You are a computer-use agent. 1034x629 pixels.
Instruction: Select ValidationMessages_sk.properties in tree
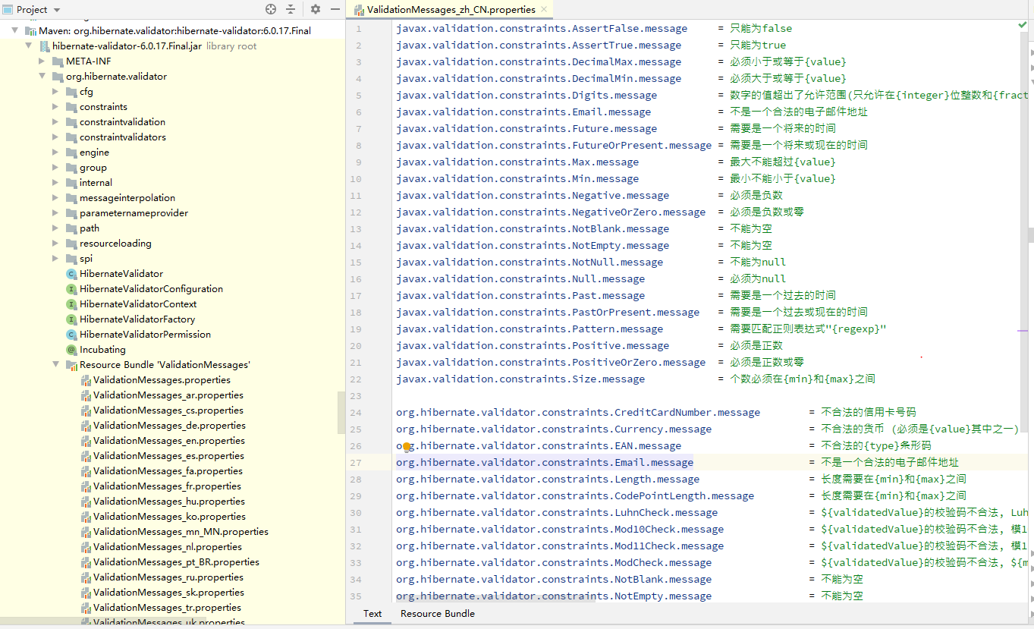click(x=168, y=592)
